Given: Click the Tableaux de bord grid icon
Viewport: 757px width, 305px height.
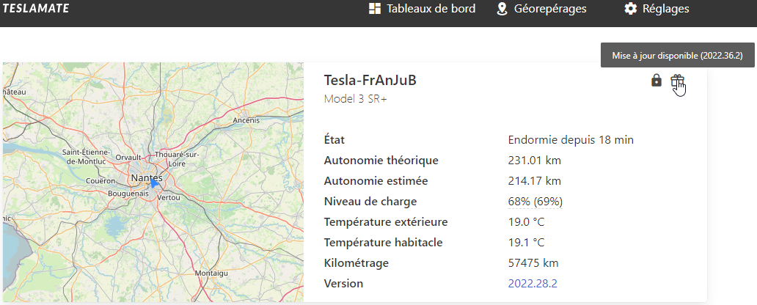Looking at the screenshot, I should pos(374,9).
